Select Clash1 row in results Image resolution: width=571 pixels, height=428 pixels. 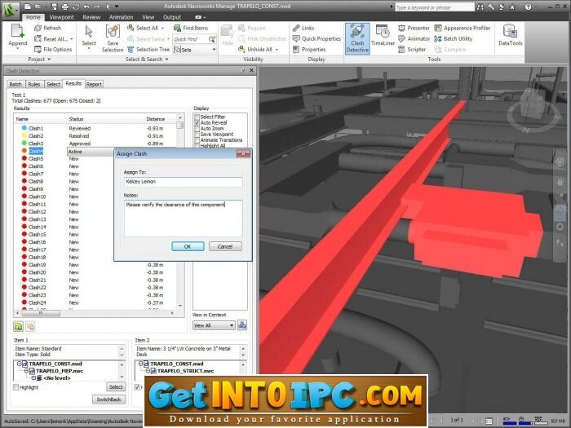pos(95,128)
